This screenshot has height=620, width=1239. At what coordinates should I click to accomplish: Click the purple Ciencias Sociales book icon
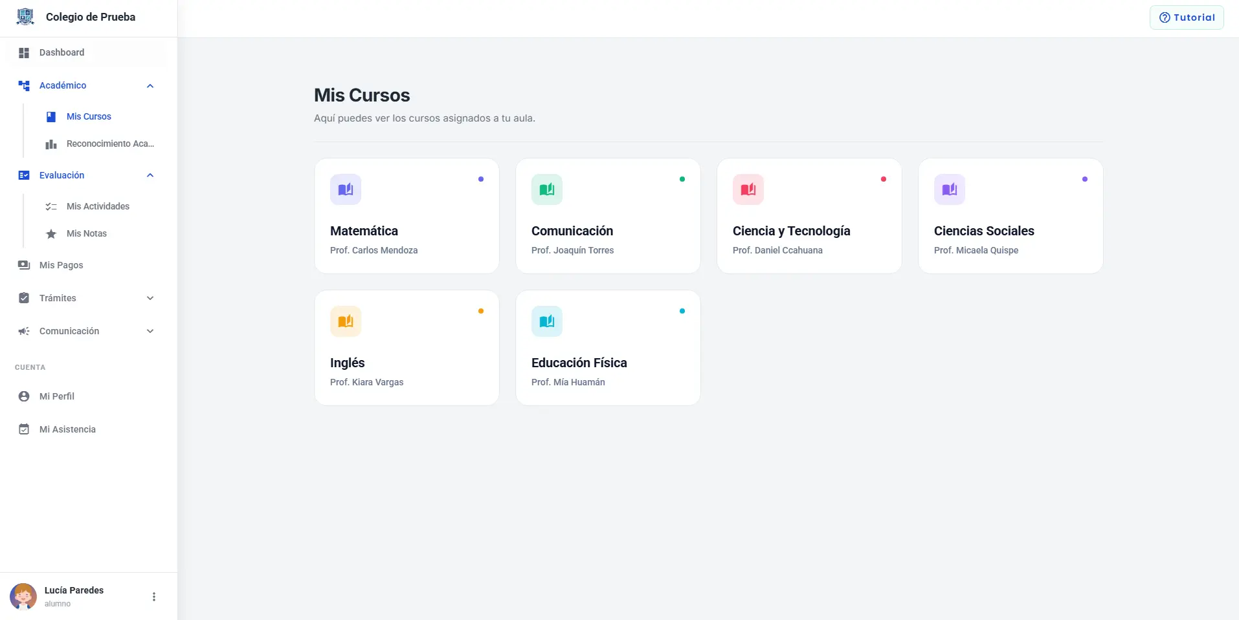950,189
